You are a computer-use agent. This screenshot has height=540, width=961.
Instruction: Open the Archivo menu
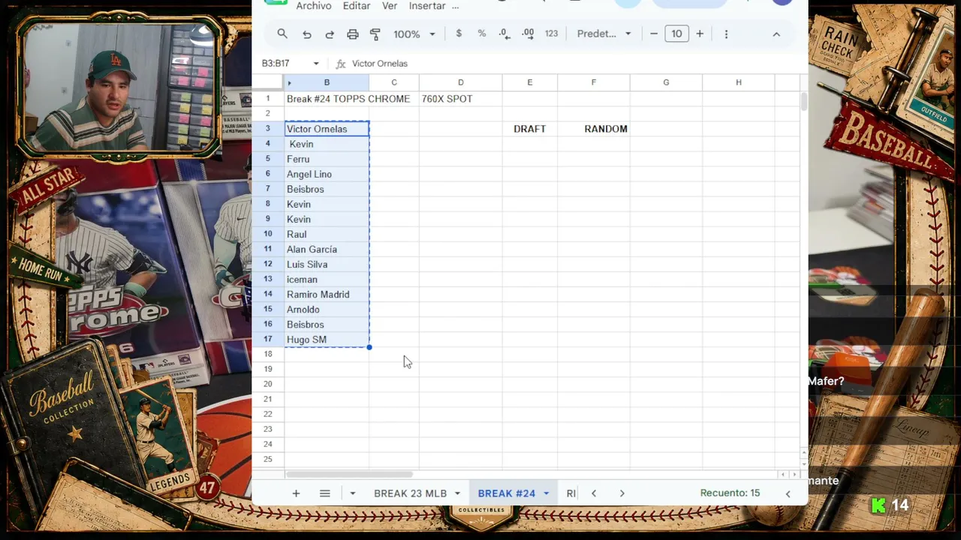[314, 6]
